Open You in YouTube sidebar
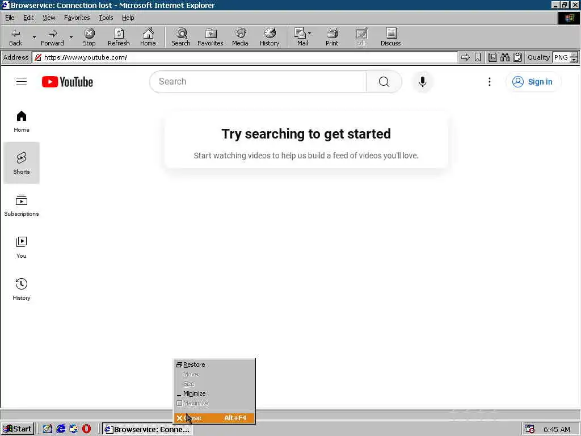Screen dimensions: 581x436 (x=22, y=247)
